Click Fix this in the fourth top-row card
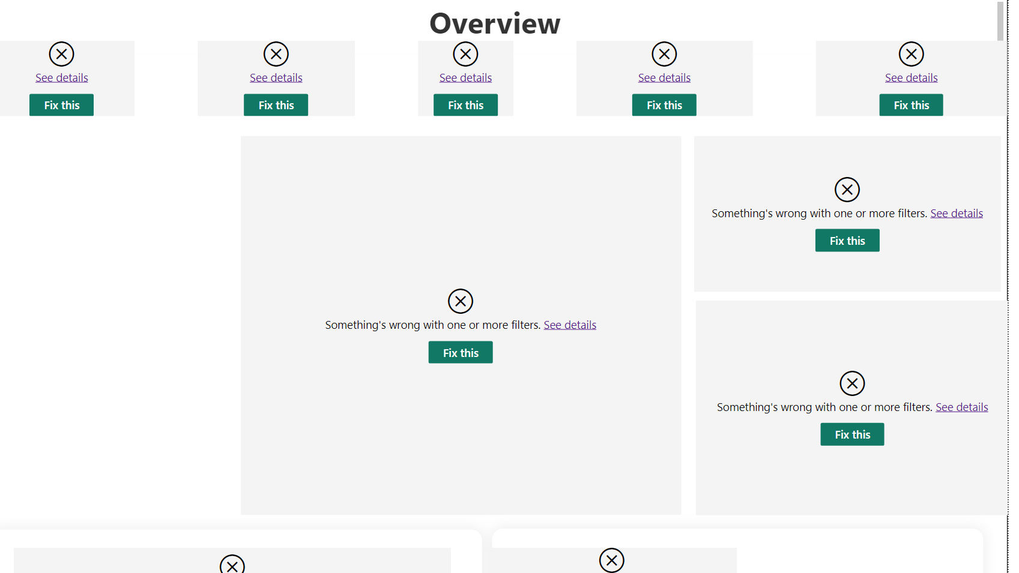The image size is (1019, 573). coord(664,105)
